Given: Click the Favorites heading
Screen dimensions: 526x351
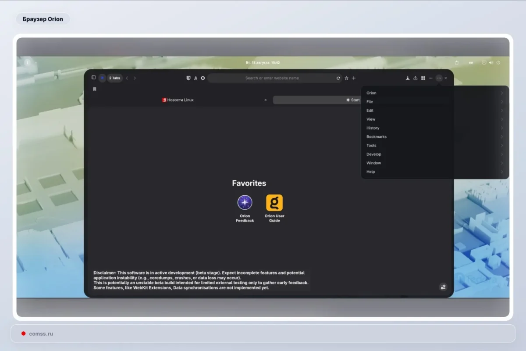Looking at the screenshot, I should tap(249, 183).
